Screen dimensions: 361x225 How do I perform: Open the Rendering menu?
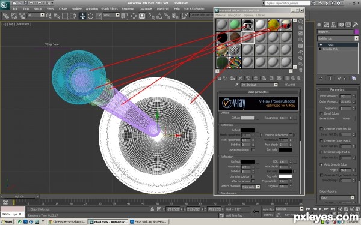(x=128, y=9)
